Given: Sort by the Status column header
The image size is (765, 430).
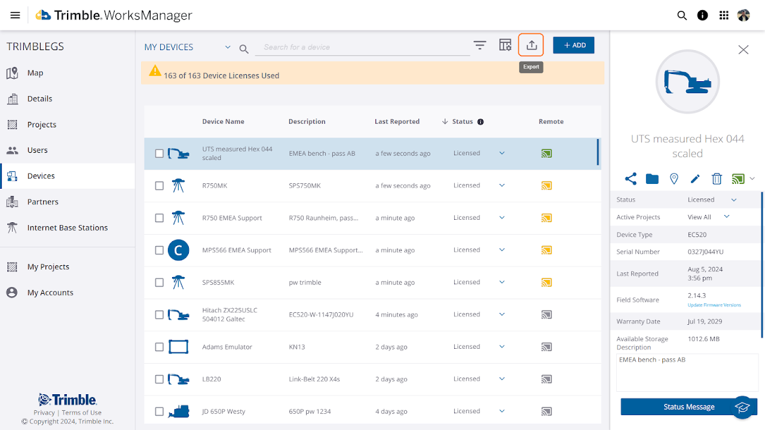Looking at the screenshot, I should (x=463, y=122).
